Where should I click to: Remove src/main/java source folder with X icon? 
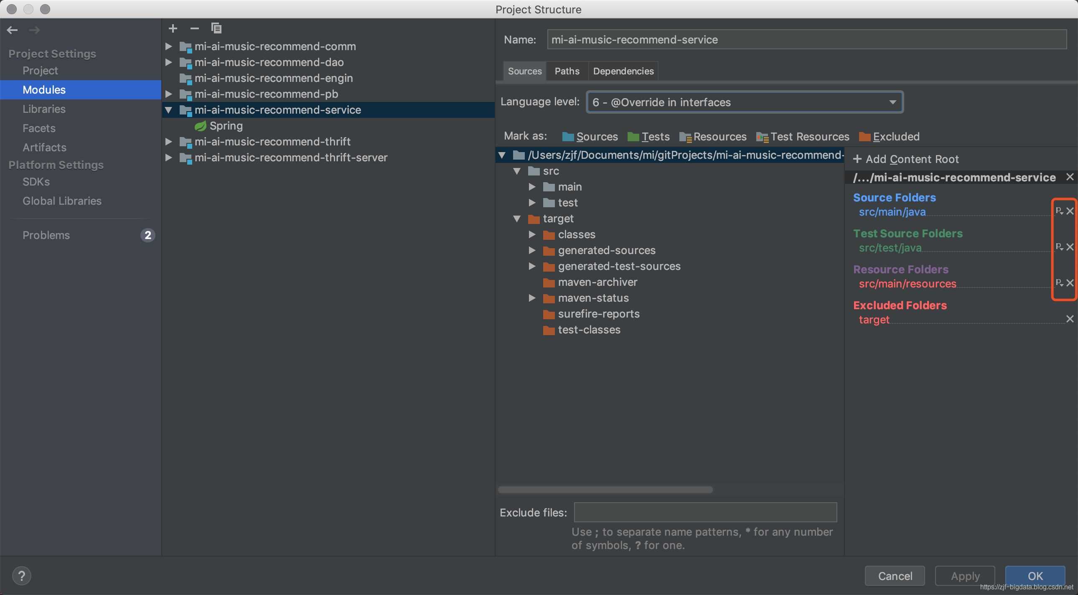click(1070, 211)
